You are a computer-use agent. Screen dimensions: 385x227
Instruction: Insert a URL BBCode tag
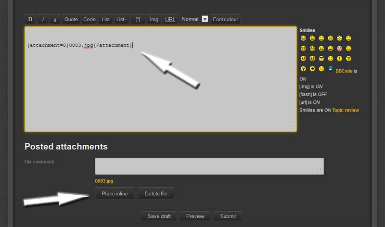point(170,19)
